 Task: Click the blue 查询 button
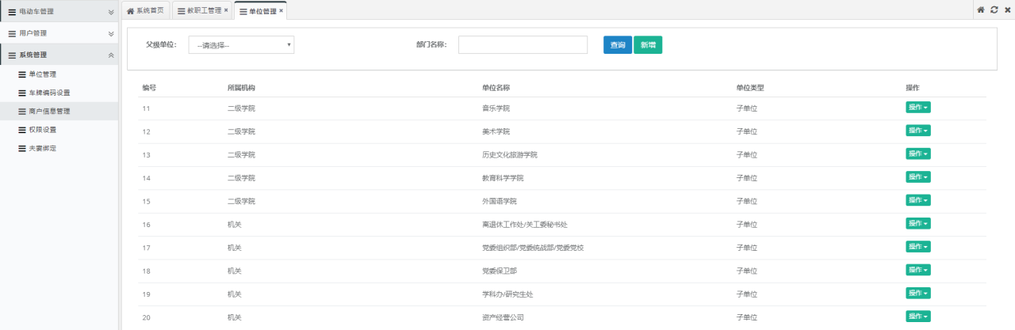tap(617, 45)
